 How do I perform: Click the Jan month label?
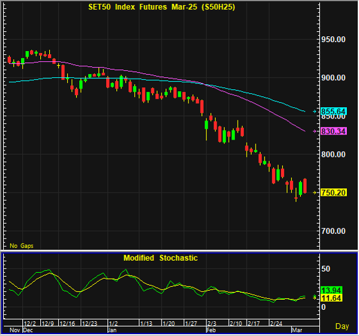coord(112,330)
